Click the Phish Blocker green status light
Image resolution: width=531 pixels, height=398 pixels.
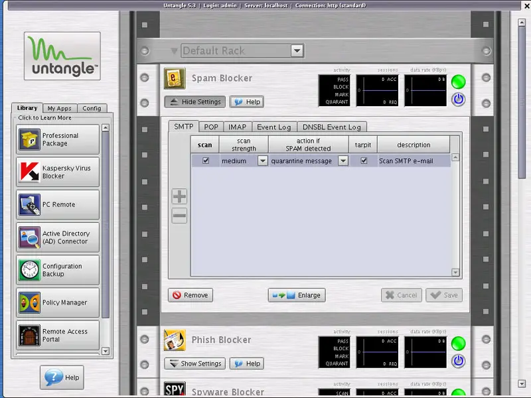pyautogui.click(x=458, y=344)
